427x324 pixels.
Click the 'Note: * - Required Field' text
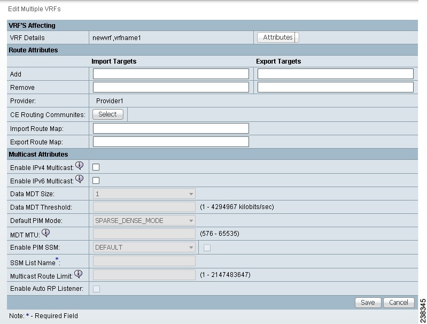(44, 316)
